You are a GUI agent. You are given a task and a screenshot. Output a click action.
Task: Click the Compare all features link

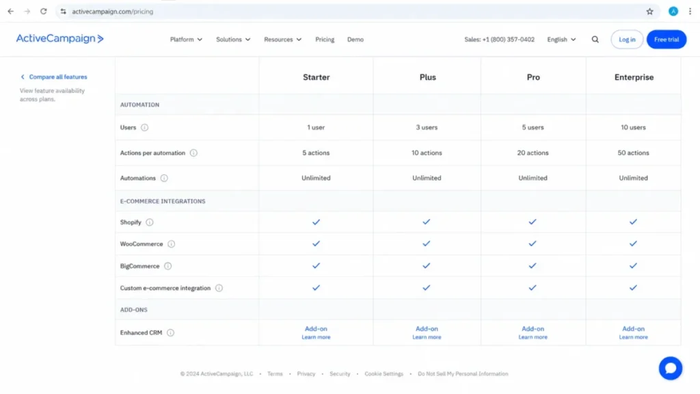[58, 77]
